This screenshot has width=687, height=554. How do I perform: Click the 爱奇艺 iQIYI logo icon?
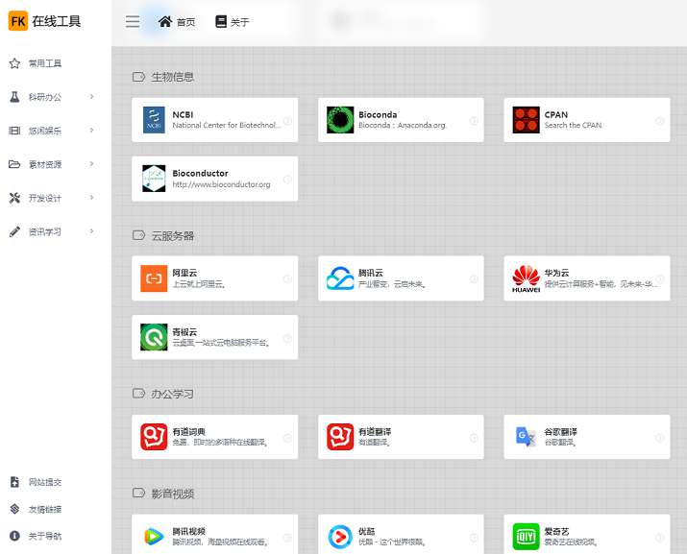coord(526,536)
